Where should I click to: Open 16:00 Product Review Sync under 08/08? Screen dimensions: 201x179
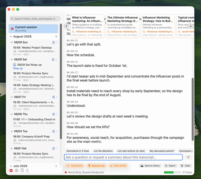click(34, 76)
